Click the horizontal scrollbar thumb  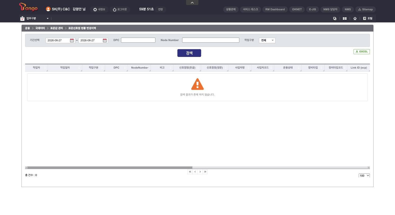(x=110, y=168)
